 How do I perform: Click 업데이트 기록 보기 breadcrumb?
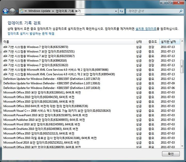pos(68,11)
